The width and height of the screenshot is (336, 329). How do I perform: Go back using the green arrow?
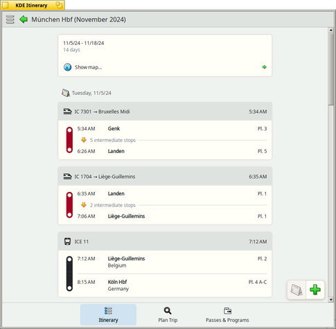point(24,19)
